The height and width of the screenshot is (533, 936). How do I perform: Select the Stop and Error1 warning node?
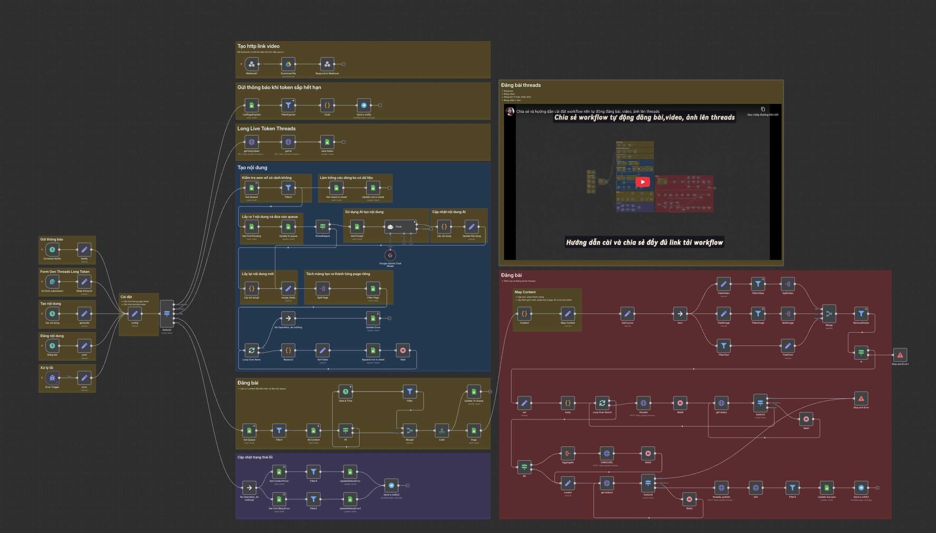click(x=900, y=355)
